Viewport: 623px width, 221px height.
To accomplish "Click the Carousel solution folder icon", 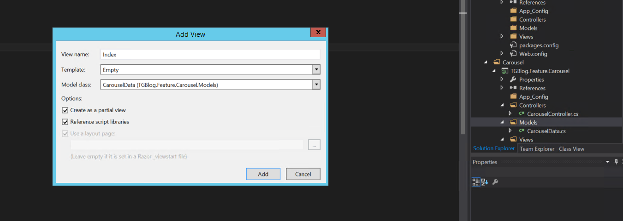I will (x=496, y=62).
